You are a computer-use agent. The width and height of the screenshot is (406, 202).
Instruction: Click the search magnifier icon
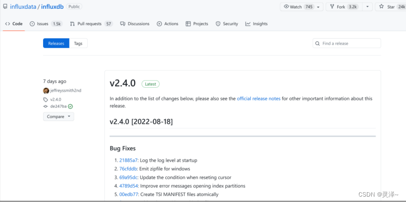click(x=317, y=43)
